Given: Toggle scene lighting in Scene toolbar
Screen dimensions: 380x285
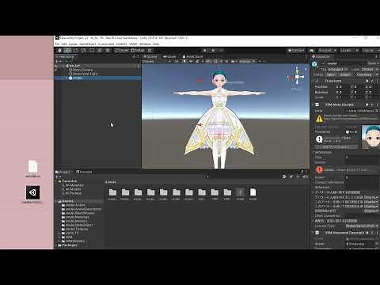Looking at the screenshot, I should 184,61.
